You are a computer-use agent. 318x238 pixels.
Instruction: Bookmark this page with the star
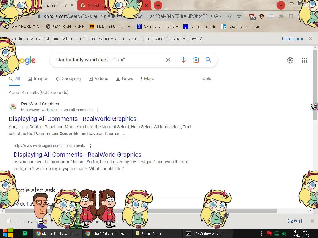click(x=239, y=16)
